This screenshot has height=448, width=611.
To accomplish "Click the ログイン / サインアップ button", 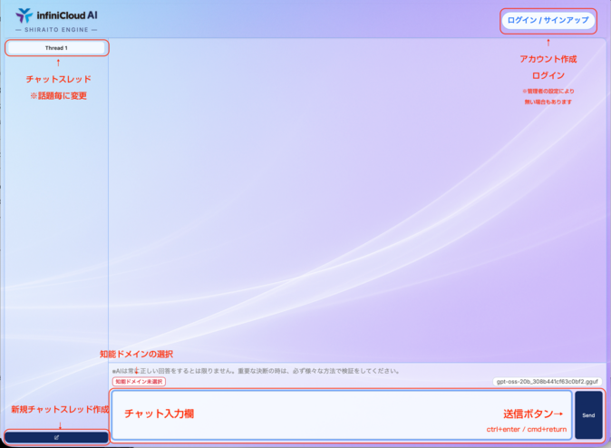I will pos(548,20).
